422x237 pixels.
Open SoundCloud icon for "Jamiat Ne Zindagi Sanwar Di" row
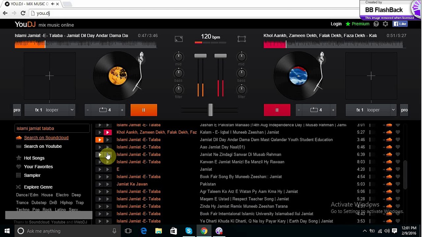click(389, 154)
